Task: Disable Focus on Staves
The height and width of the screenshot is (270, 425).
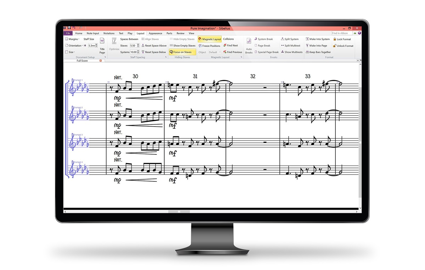Action: click(x=182, y=52)
